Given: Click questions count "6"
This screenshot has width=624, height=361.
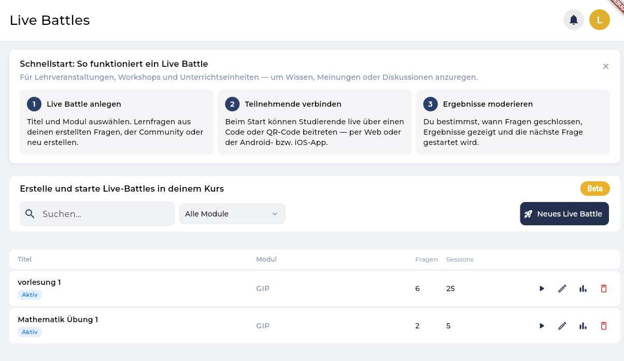Looking at the screenshot, I should pos(417,288).
